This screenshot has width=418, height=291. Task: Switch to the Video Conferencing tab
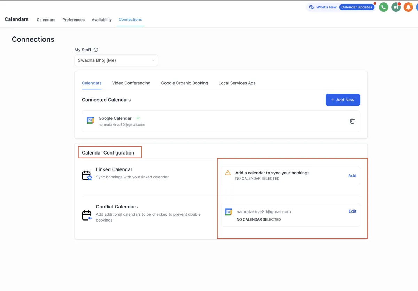(x=131, y=83)
